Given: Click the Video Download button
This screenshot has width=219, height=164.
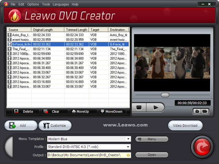Looking at the screenshot, I should (x=185, y=126).
